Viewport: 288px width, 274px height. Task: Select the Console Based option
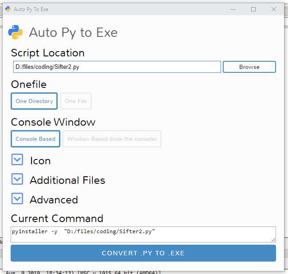[x=36, y=139]
